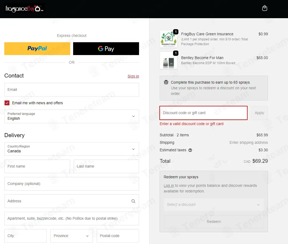Click the estimated taxes help icon

190,150
